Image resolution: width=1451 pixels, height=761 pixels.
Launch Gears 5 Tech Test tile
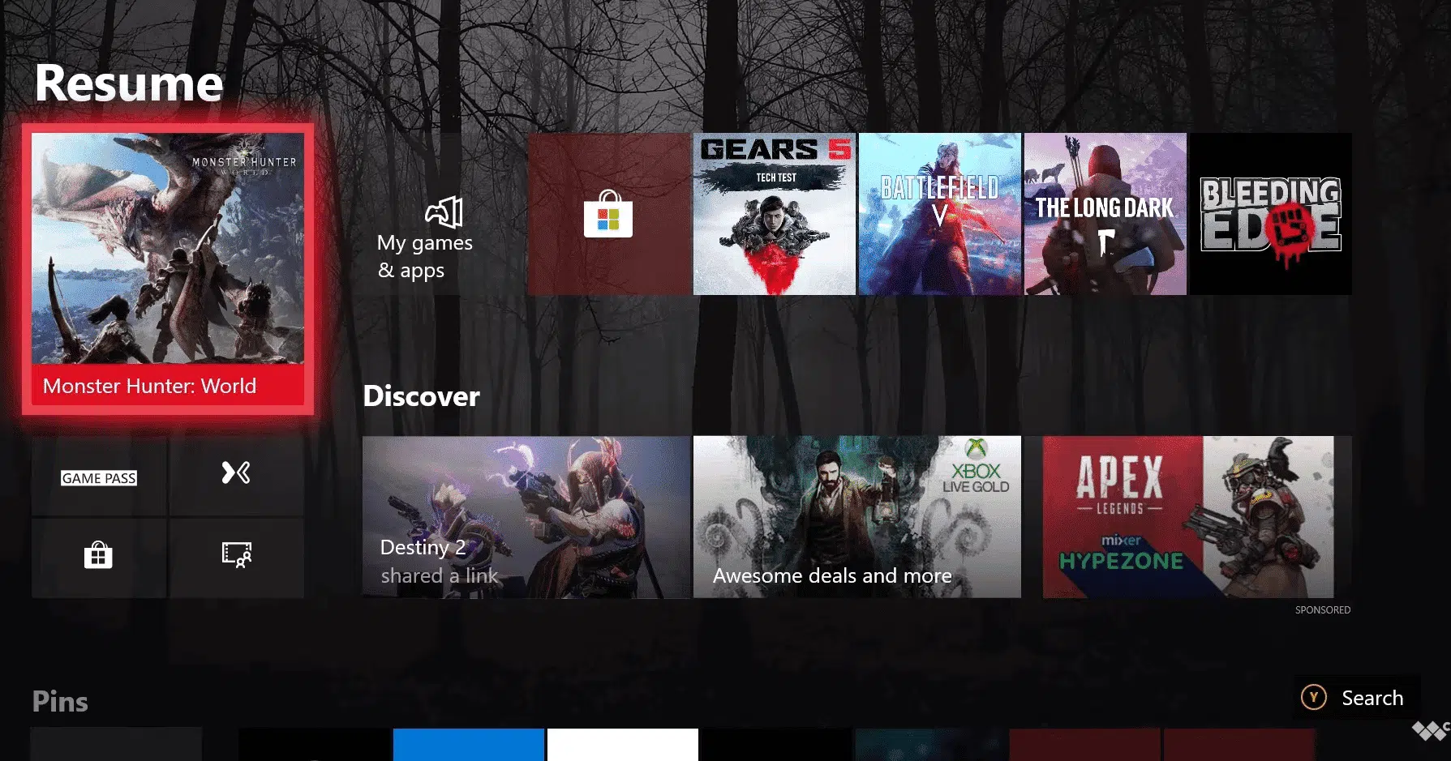tap(775, 214)
